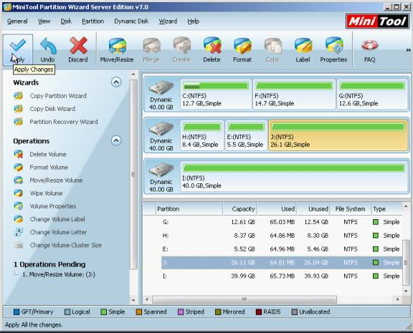Sort by Type column header

click(x=386, y=209)
